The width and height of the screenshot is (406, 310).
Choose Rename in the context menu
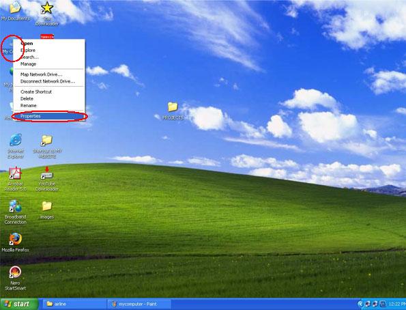click(49, 105)
